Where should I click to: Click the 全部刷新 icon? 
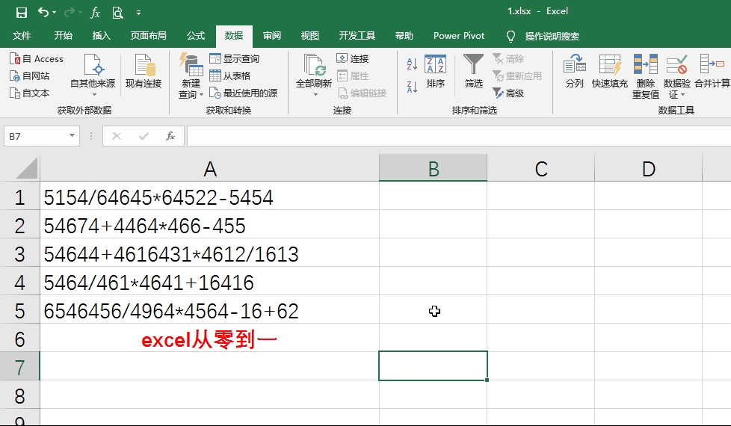314,65
